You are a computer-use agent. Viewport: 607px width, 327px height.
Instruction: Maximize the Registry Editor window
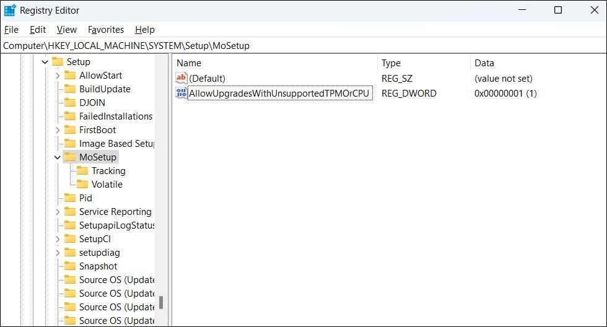pos(558,10)
